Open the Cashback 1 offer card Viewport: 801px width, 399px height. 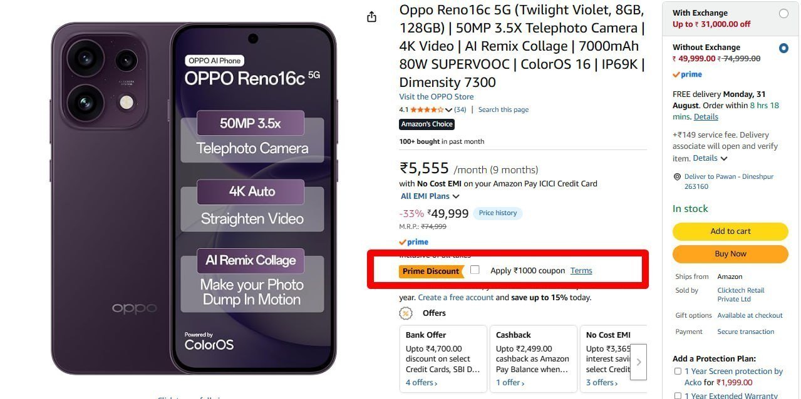534,358
